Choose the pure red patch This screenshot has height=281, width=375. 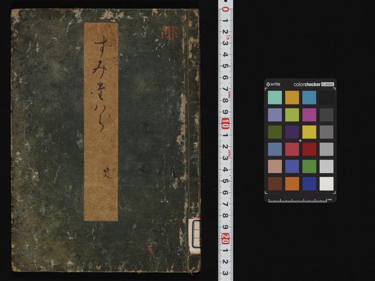click(309, 149)
